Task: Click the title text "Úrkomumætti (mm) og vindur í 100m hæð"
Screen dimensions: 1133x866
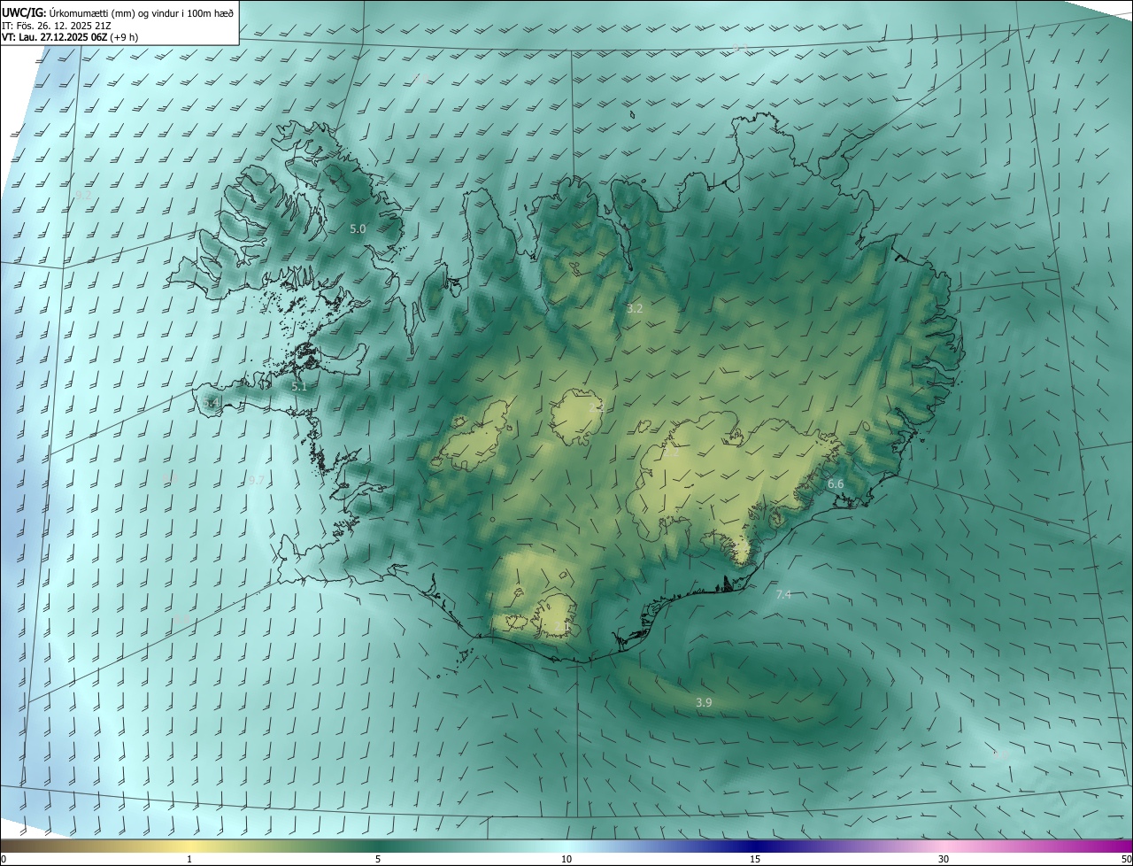Action: [143, 12]
